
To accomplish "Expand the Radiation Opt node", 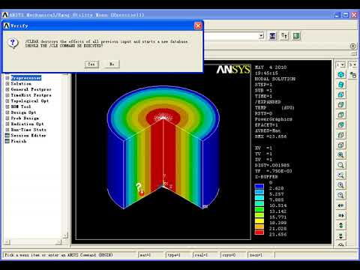I will pos(7,124).
